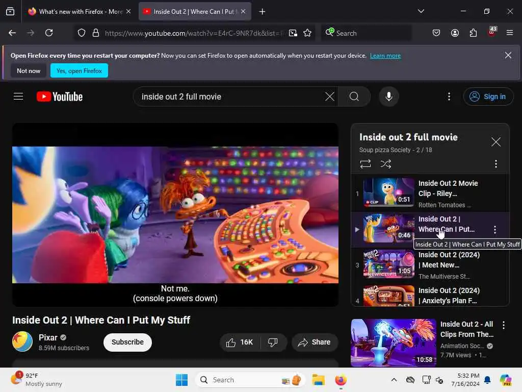Close the playlist panel
Image resolution: width=522 pixels, height=392 pixels.
tap(495, 142)
